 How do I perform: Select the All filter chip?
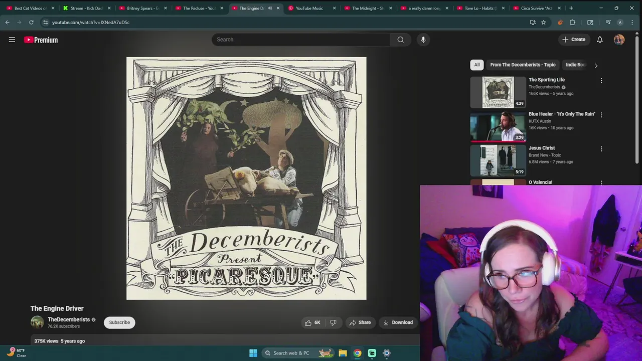(477, 65)
